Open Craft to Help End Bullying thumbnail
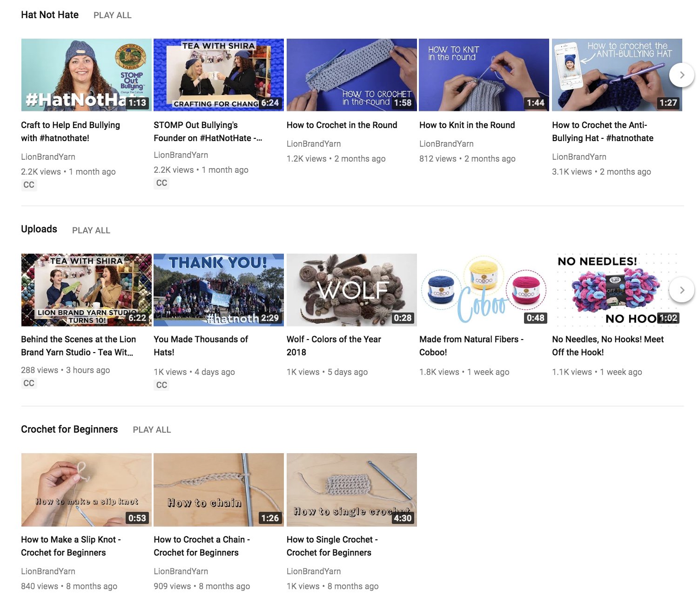Screen dimensions: 699x598 coord(87,75)
